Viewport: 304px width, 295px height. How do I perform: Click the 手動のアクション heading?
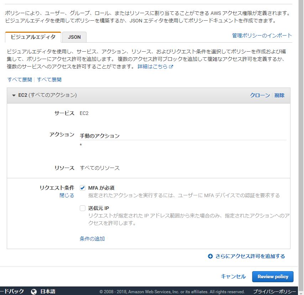click(99, 136)
